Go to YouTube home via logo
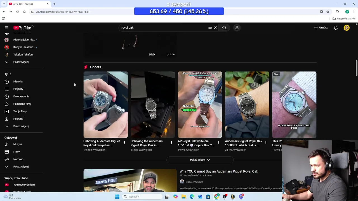358x201 pixels. pyautogui.click(x=22, y=28)
